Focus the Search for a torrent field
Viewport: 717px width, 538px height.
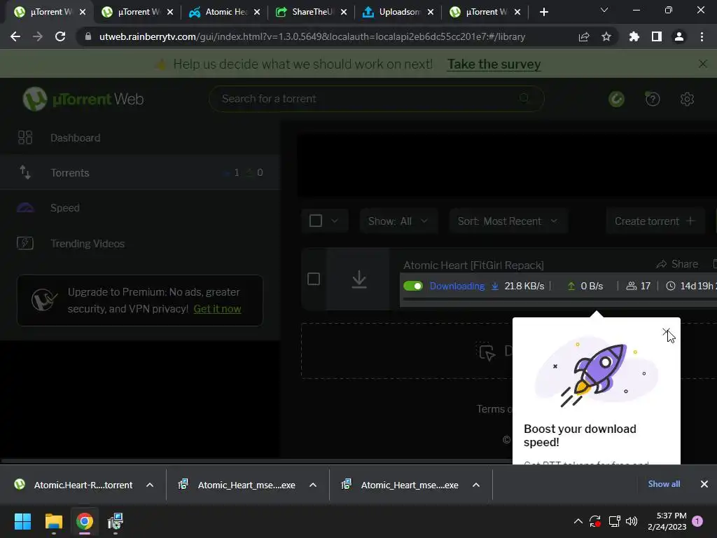click(376, 98)
